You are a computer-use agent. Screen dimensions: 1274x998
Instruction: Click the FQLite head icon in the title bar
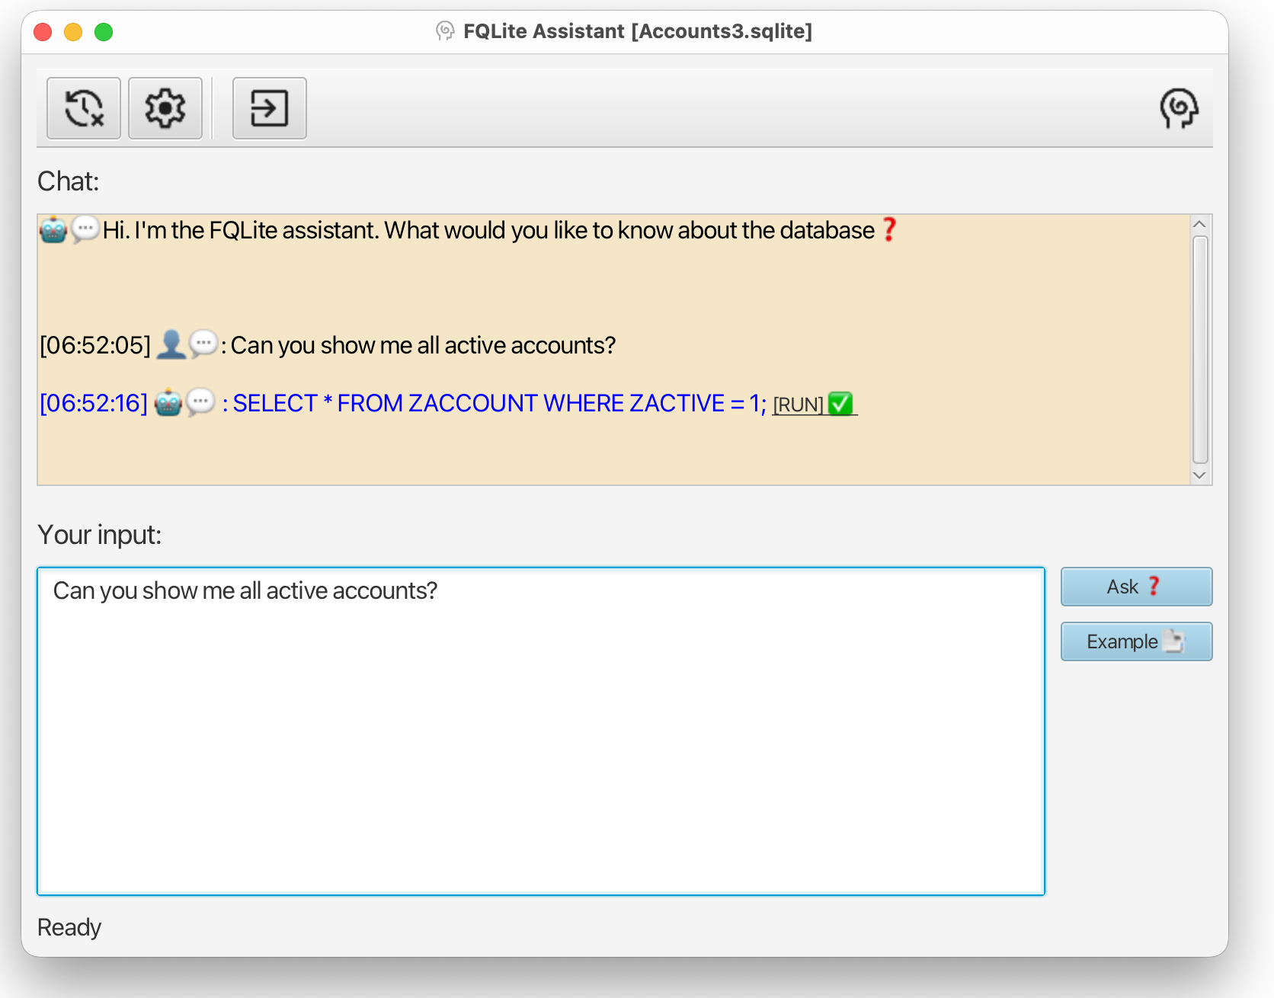(446, 31)
